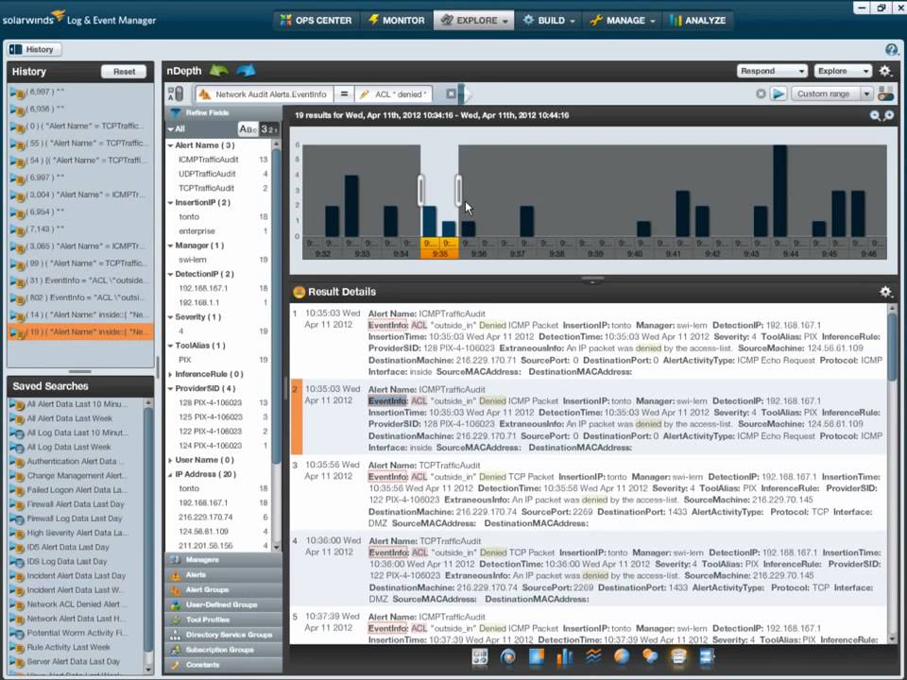Open the Explore dropdown in the nDepth header

pos(842,71)
